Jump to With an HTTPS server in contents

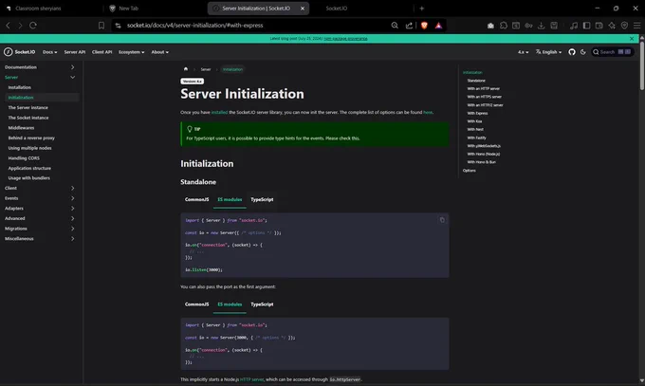[x=484, y=97]
